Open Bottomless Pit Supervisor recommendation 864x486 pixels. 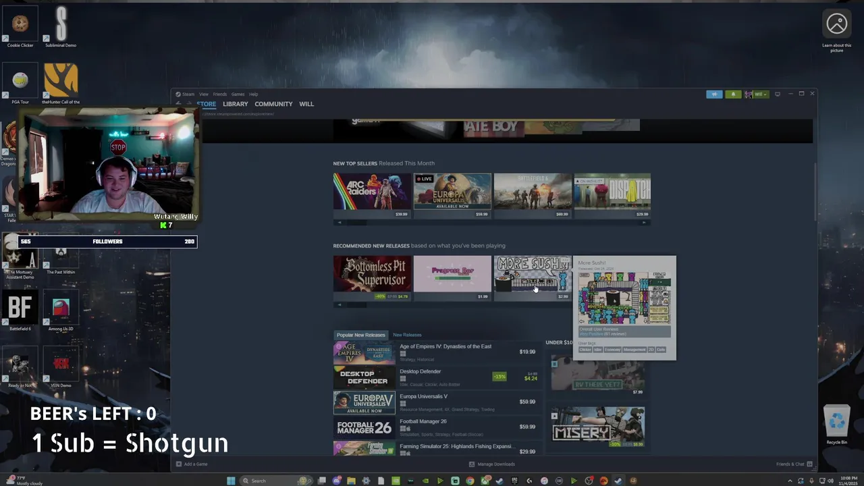click(372, 277)
